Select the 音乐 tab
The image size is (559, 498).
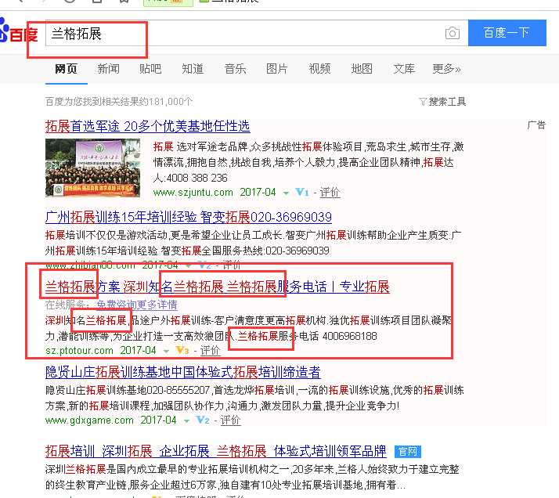click(x=235, y=68)
